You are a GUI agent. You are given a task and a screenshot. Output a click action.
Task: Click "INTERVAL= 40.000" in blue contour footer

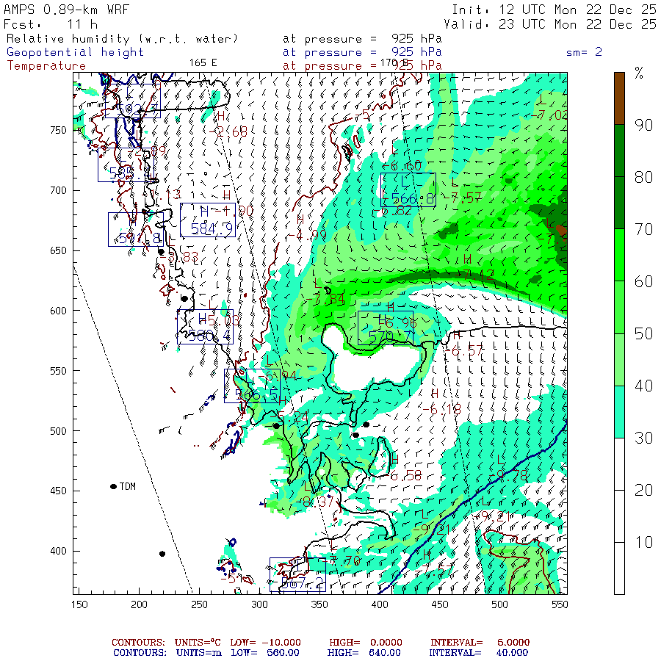[478, 653]
